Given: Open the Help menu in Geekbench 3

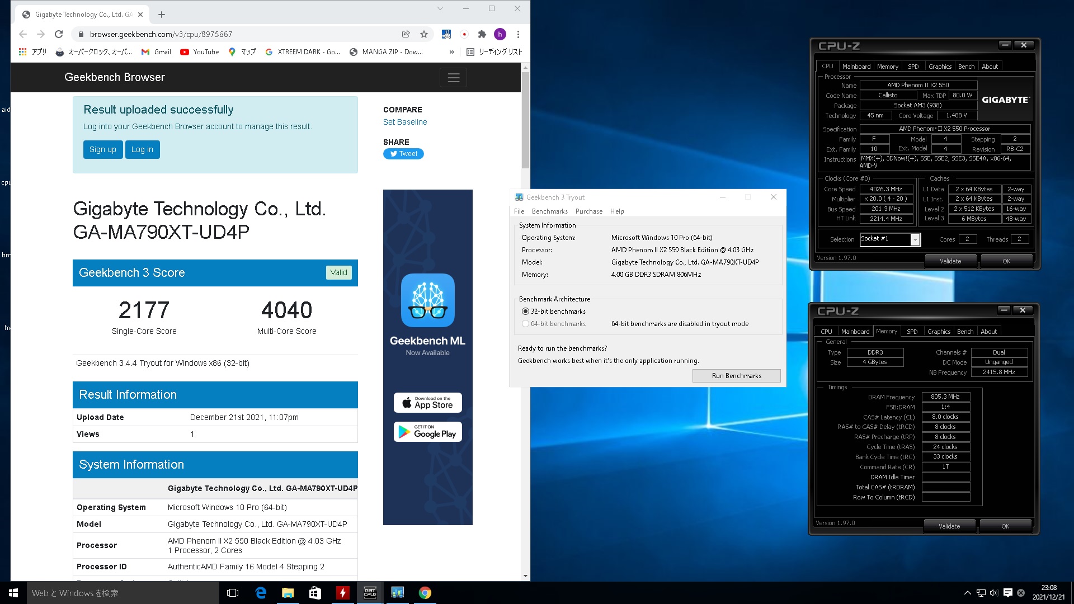Looking at the screenshot, I should coord(617,211).
